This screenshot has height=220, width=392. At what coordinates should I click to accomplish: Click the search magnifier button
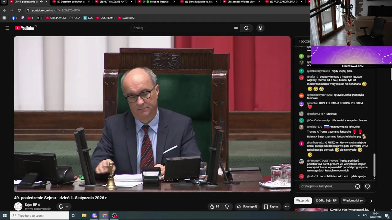[x=247, y=28]
